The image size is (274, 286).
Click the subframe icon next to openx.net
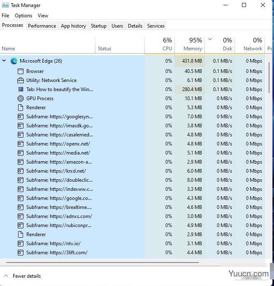(x=21, y=144)
